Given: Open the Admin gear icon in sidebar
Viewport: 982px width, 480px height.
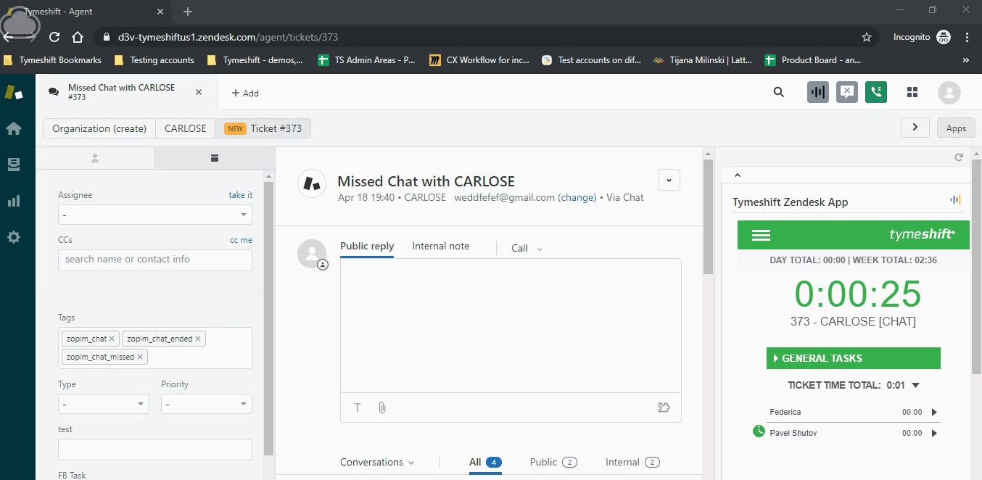Looking at the screenshot, I should tap(13, 237).
